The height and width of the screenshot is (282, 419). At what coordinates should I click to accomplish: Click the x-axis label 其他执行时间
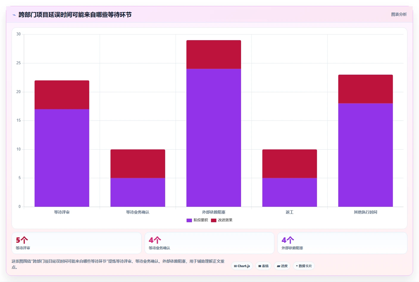365,212
